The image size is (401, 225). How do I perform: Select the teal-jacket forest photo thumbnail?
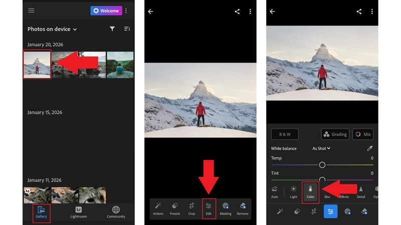click(x=120, y=64)
